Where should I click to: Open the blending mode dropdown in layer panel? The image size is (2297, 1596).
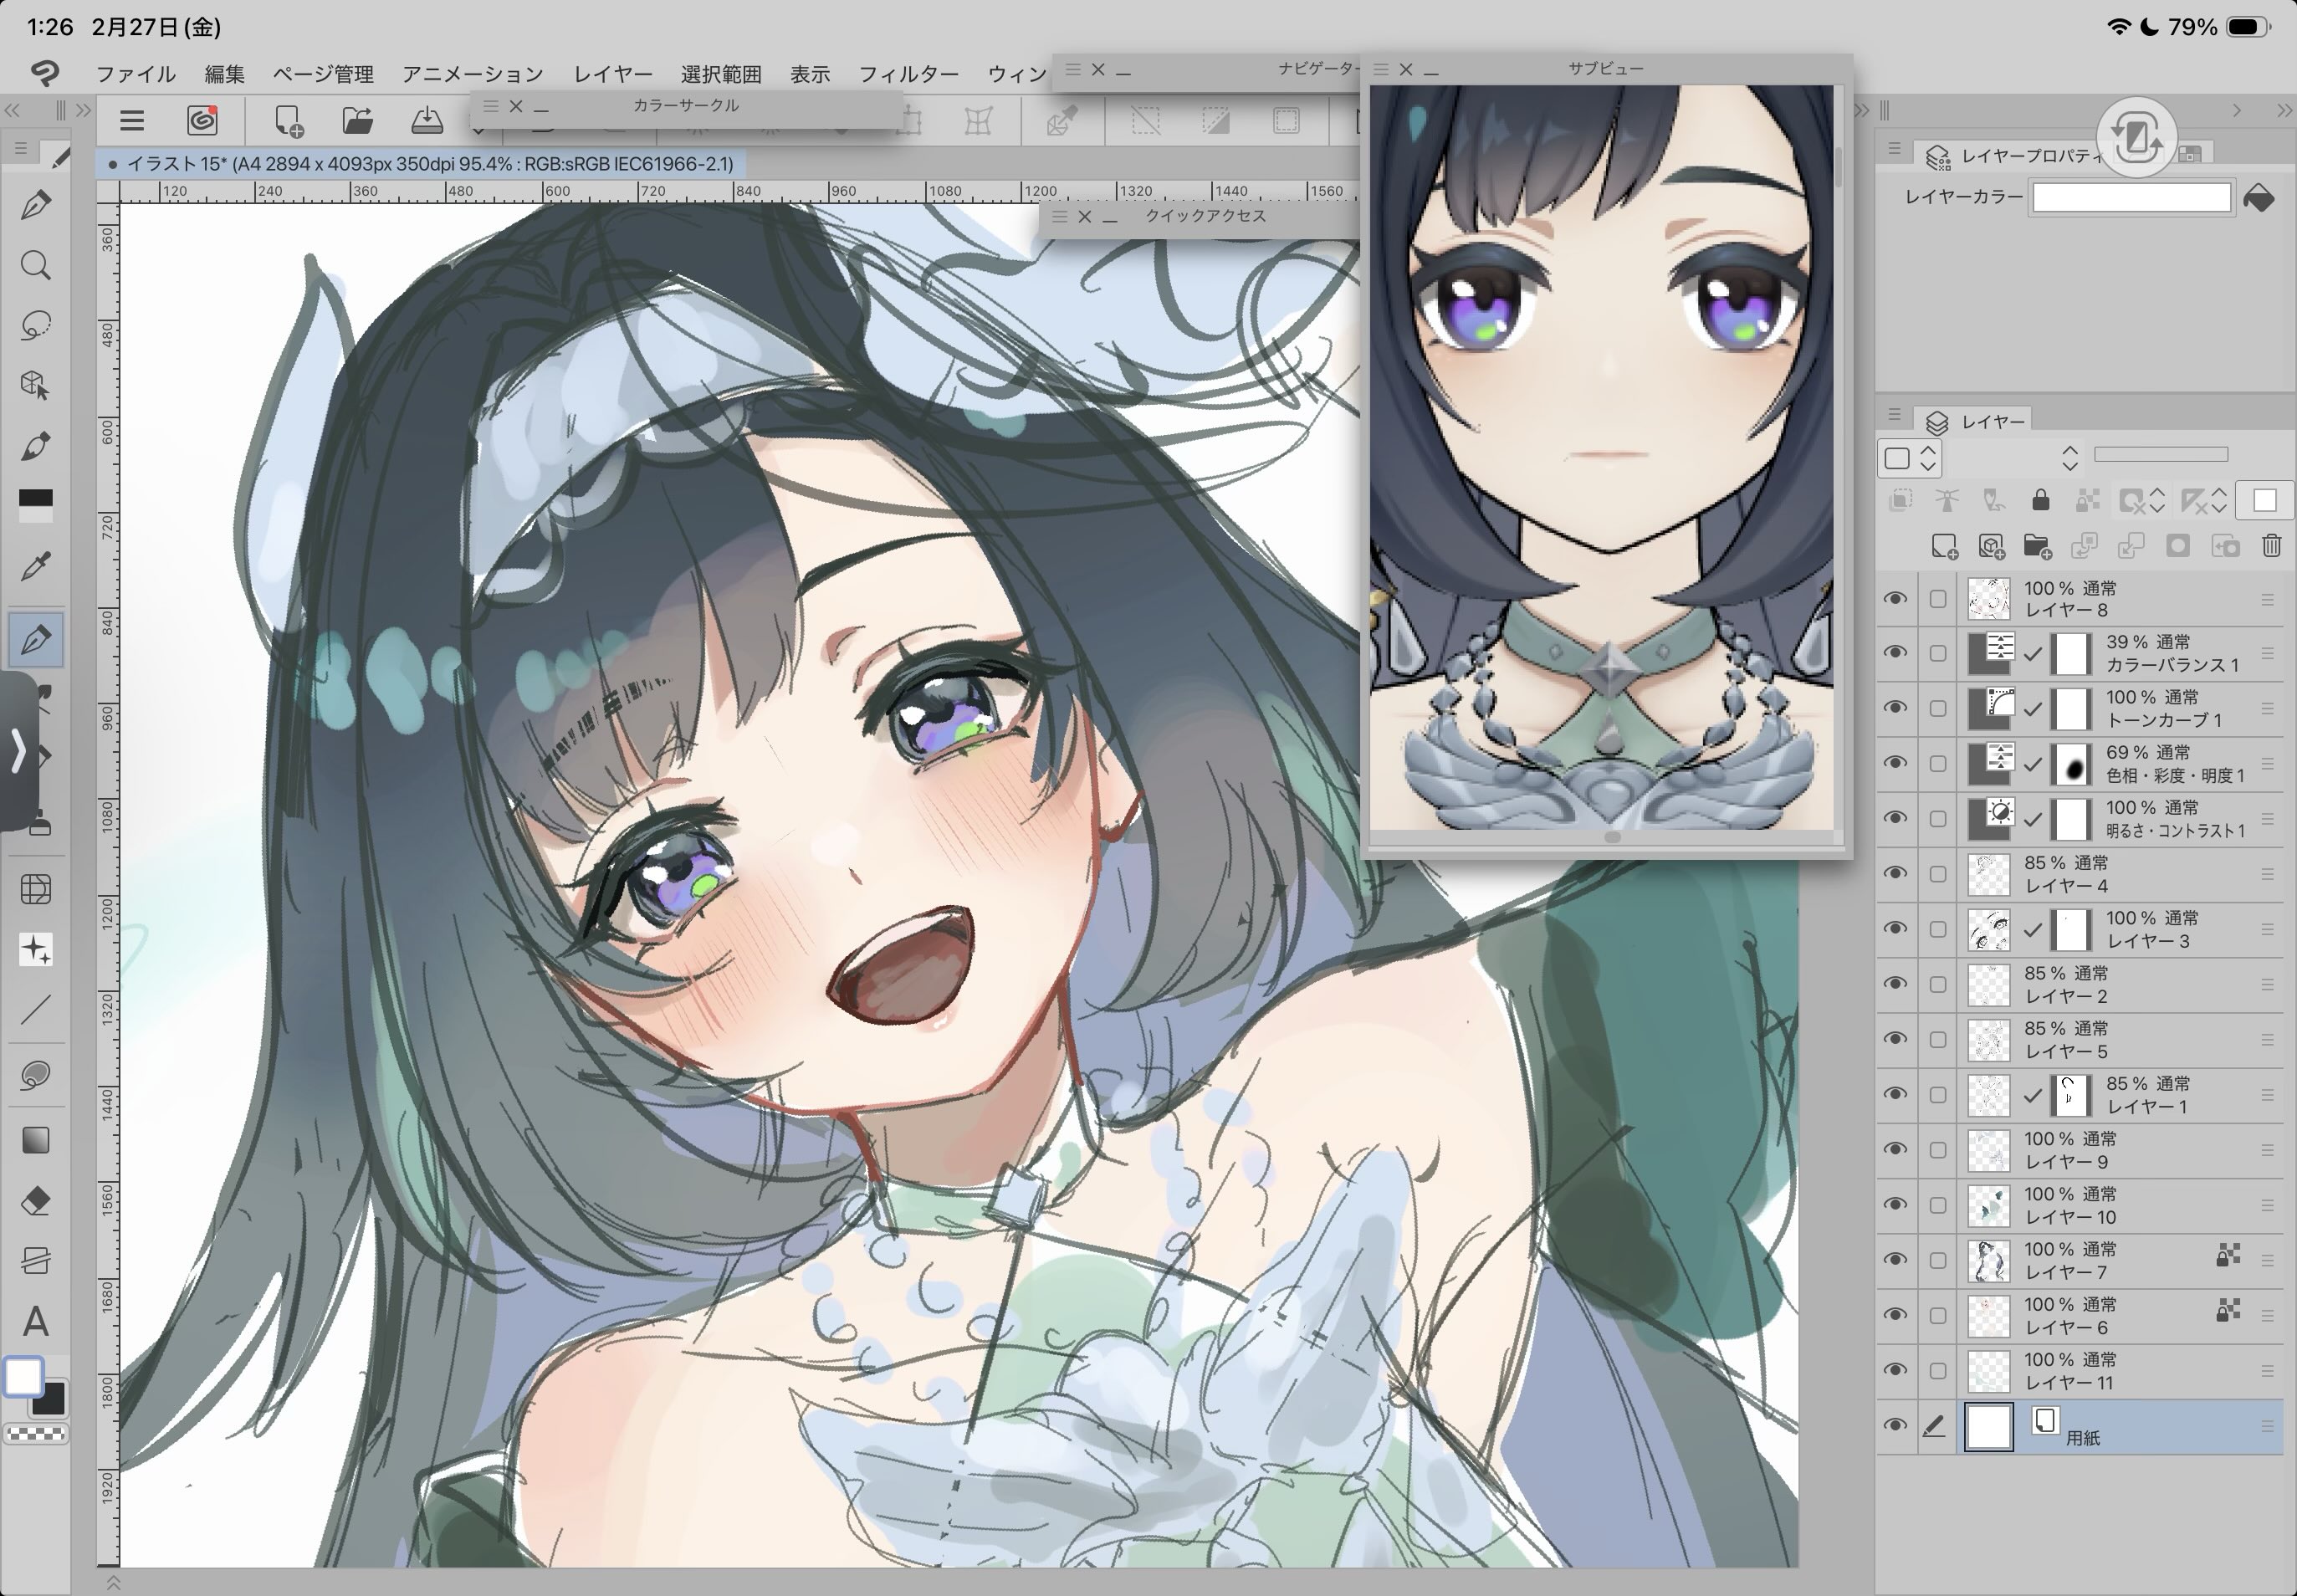point(1911,458)
